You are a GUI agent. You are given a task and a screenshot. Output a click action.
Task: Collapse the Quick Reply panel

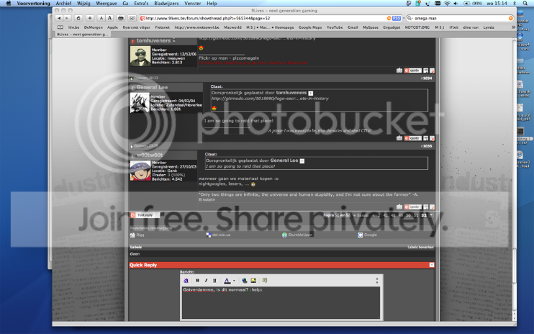[432, 265]
